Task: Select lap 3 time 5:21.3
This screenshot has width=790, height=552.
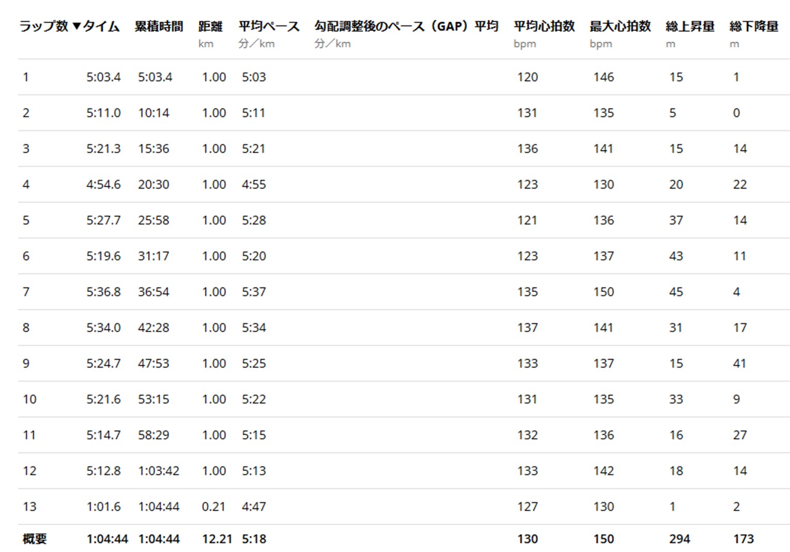Action: click(103, 149)
